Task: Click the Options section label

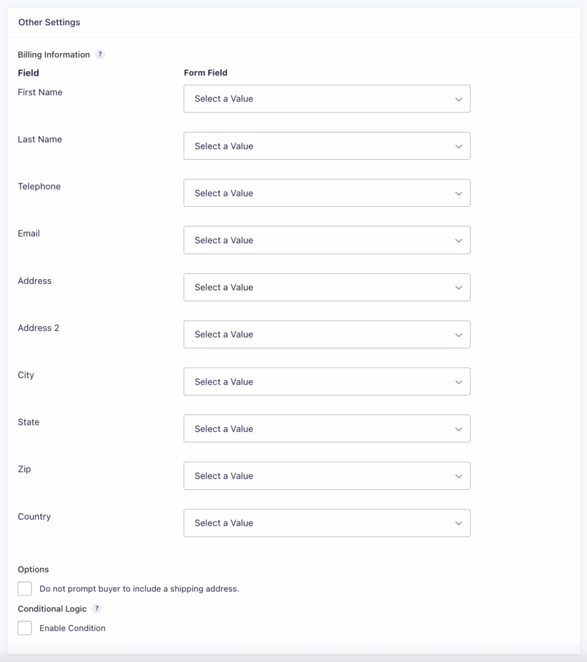Action: [33, 570]
